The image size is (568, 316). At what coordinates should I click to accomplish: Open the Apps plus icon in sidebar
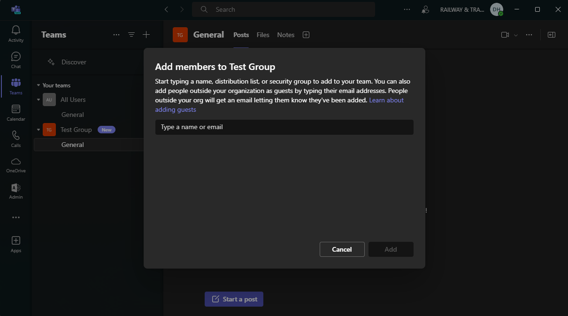[15, 240]
